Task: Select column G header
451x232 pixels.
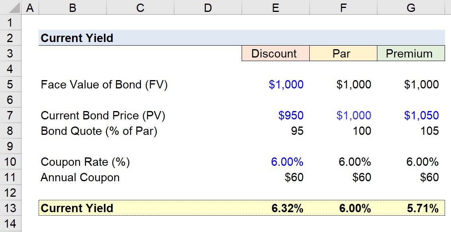Action: tap(411, 6)
